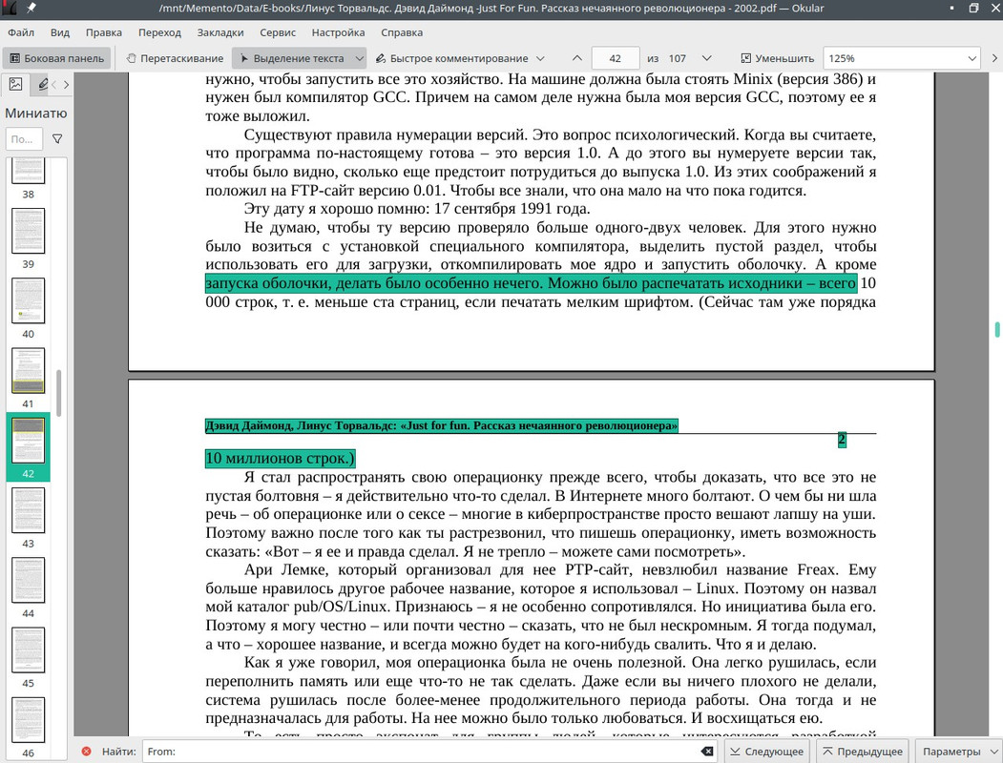Open the Сервис menu
Screen dimensions: 1003x763
click(278, 32)
